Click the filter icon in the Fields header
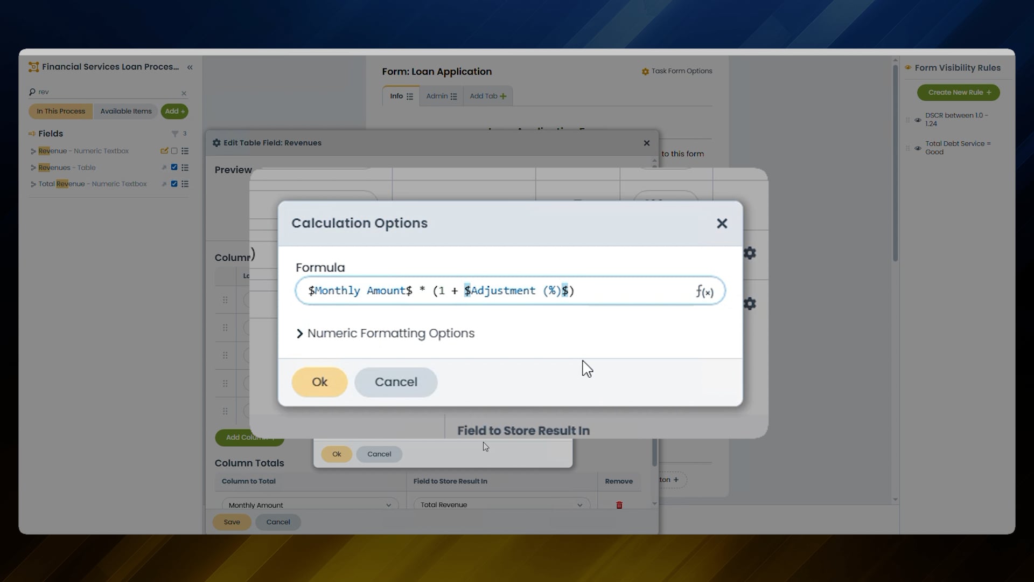 coord(176,134)
